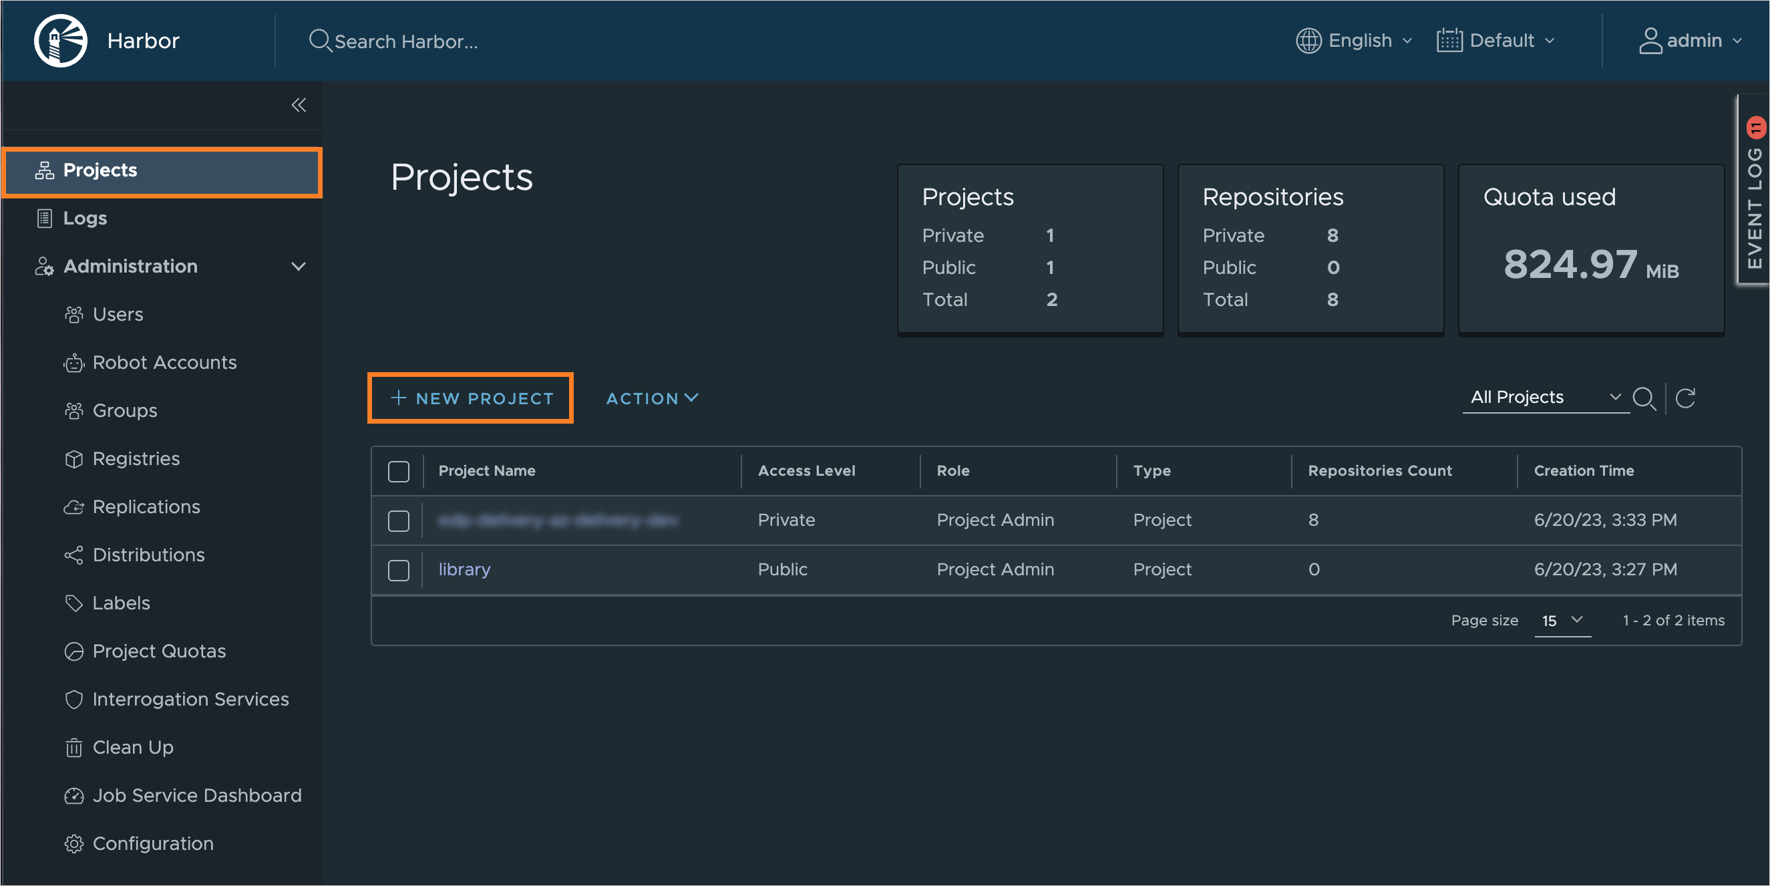This screenshot has height=886, width=1770.
Task: Collapse the sidebar with double-chevron icon
Action: 298,105
